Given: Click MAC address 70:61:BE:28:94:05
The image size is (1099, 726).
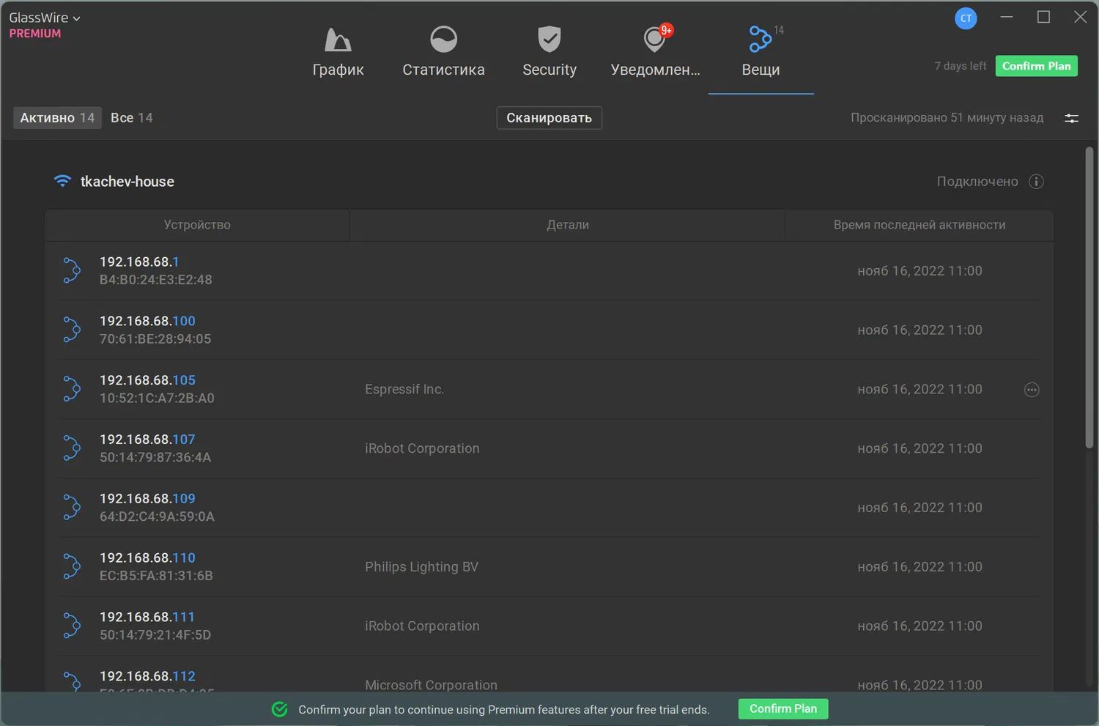Looking at the screenshot, I should click(155, 339).
